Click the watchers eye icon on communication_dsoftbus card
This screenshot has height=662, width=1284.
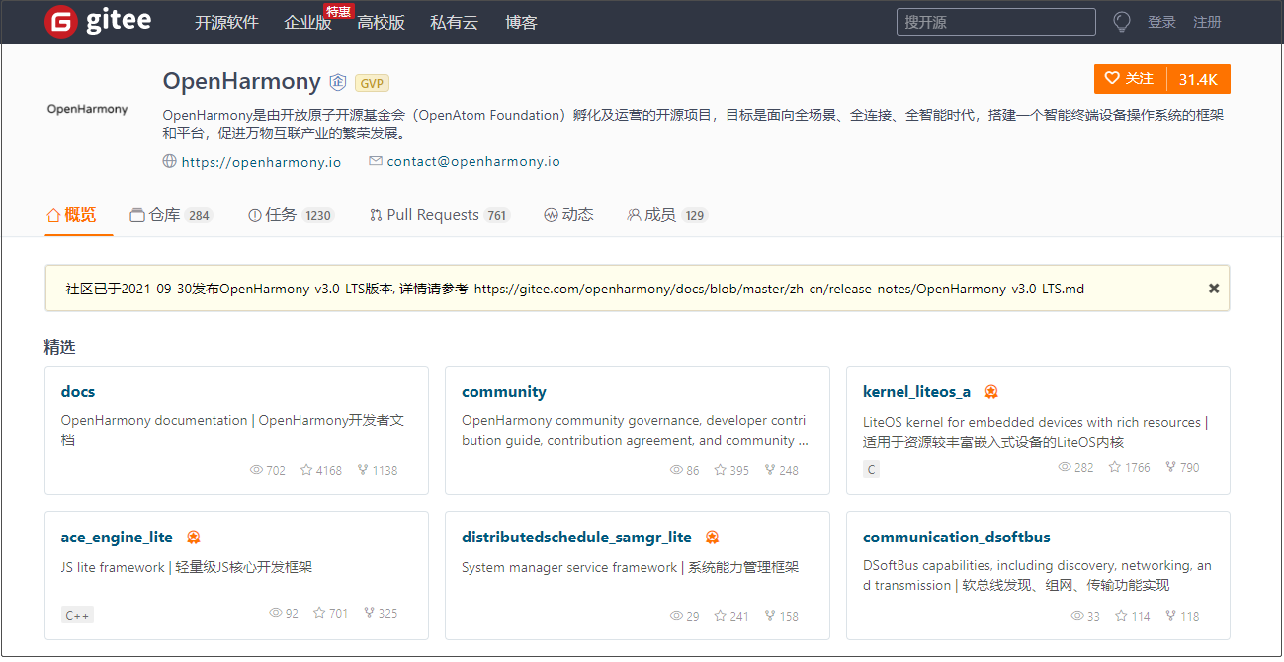1077,616
